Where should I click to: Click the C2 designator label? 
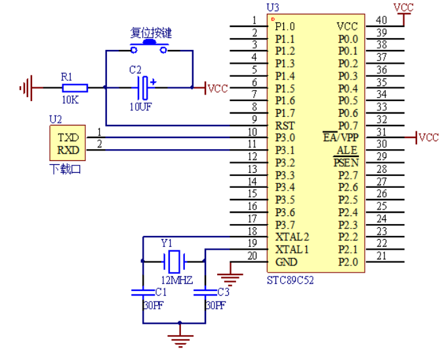click(135, 70)
